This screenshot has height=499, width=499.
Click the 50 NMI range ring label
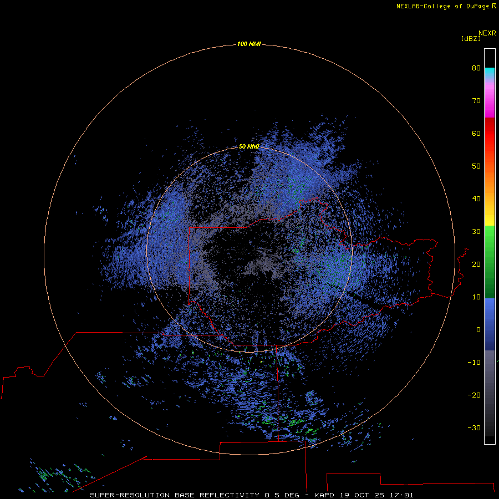click(x=249, y=146)
